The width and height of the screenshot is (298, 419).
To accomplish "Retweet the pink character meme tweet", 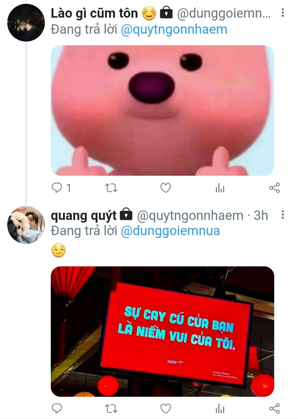I will click(111, 188).
